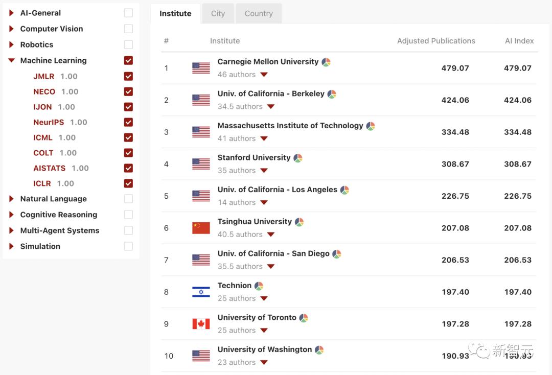The height and width of the screenshot is (375, 552).
Task: Open Tsinghua University's pie chart icon
Action: coord(300,222)
